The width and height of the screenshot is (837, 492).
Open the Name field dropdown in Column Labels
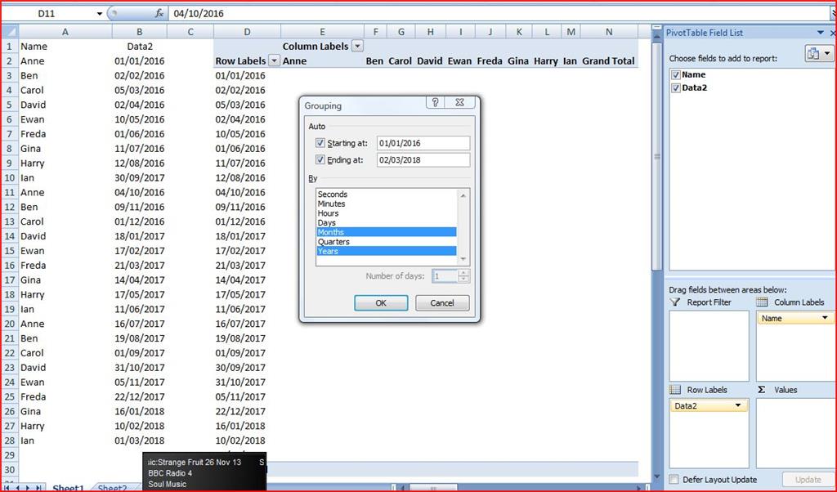click(825, 318)
